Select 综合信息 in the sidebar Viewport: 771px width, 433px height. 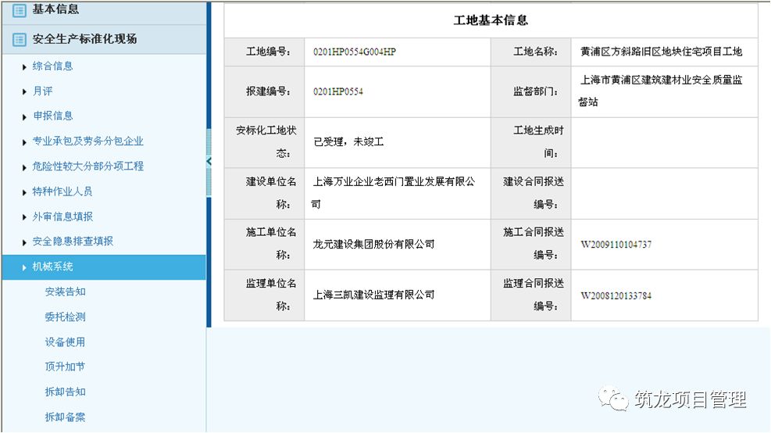(x=52, y=66)
